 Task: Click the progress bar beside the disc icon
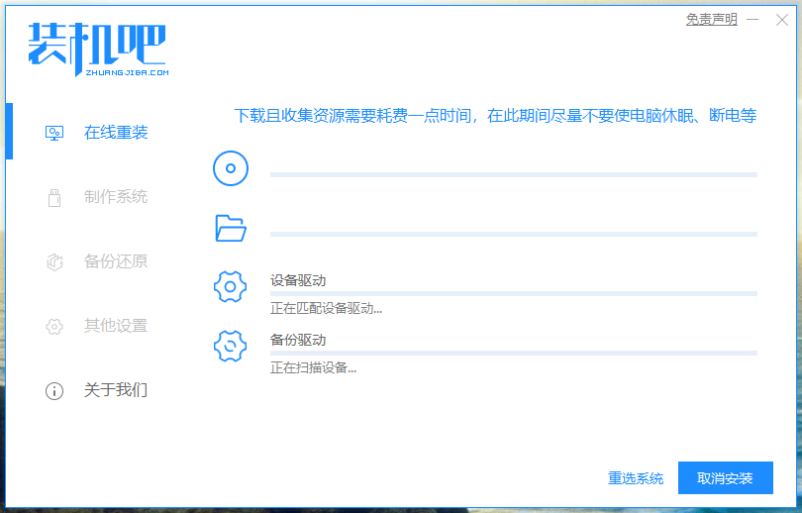pyautogui.click(x=513, y=174)
